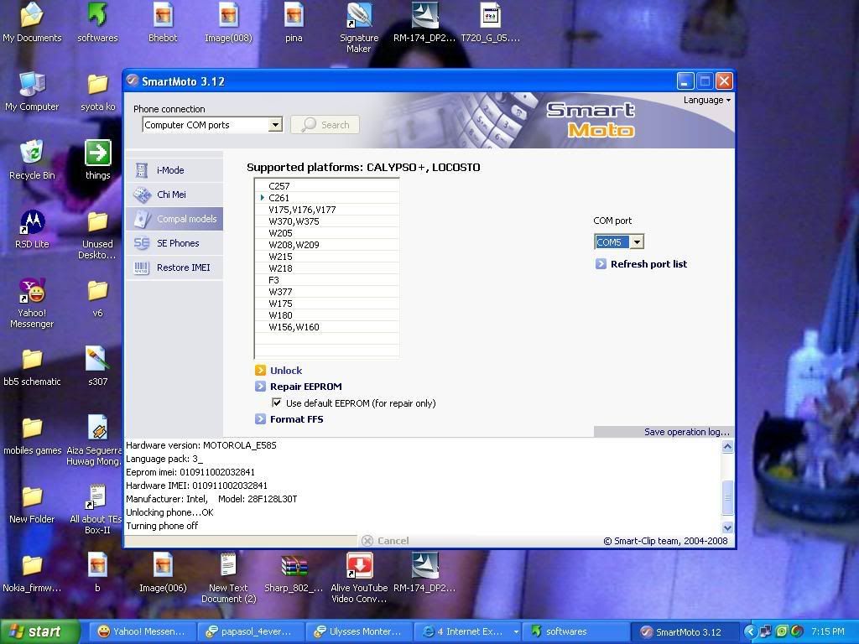This screenshot has height=644, width=859.
Task: Select V175,V176,V177 model row
Action: pyautogui.click(x=327, y=210)
